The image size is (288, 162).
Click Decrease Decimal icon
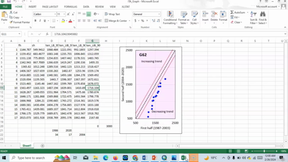coord(158,21)
